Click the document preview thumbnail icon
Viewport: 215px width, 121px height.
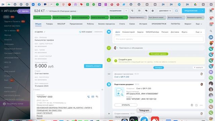tap(119, 92)
